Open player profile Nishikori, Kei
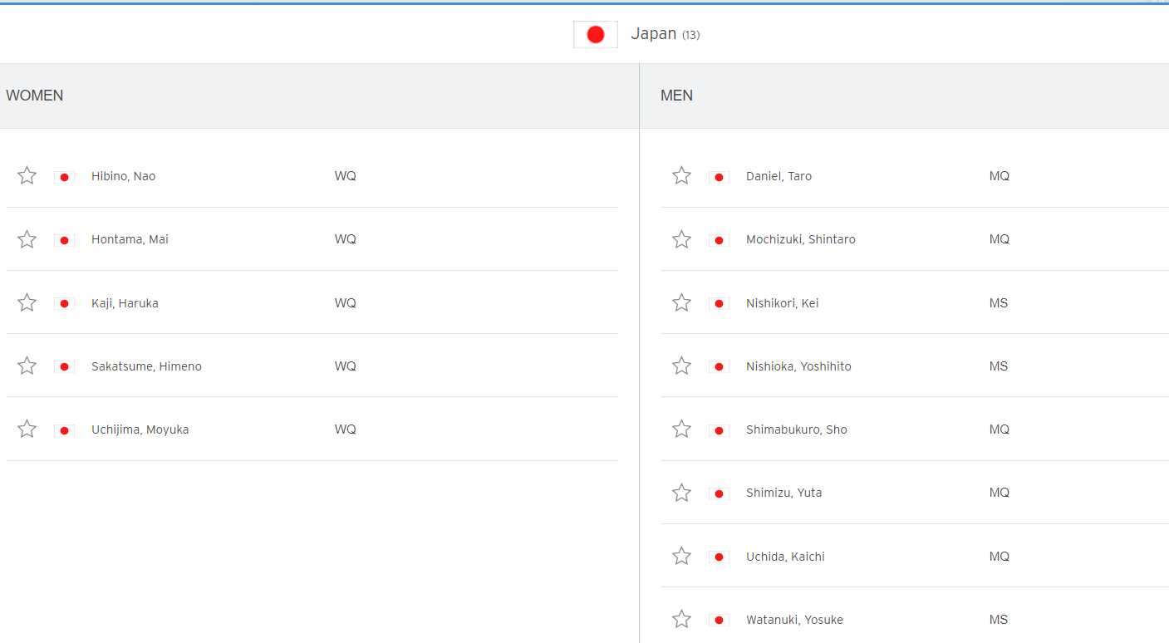The height and width of the screenshot is (643, 1169). (782, 303)
